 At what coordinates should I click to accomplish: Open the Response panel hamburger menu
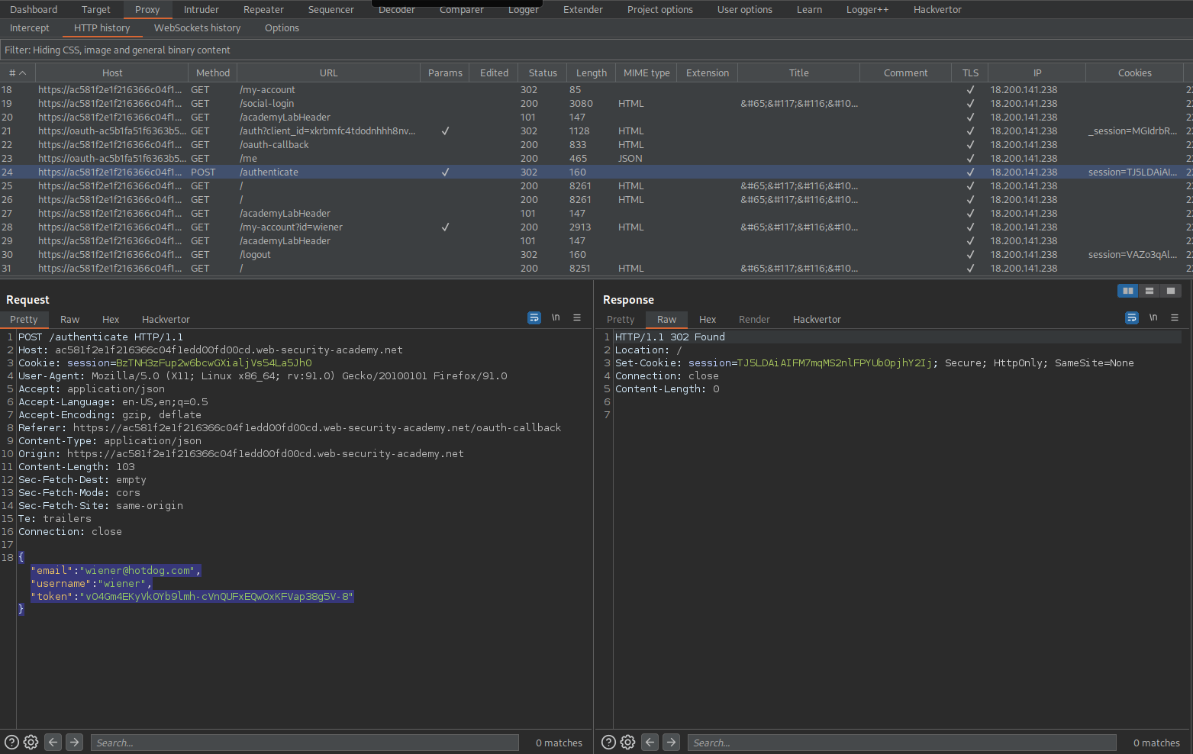pyautogui.click(x=1175, y=317)
